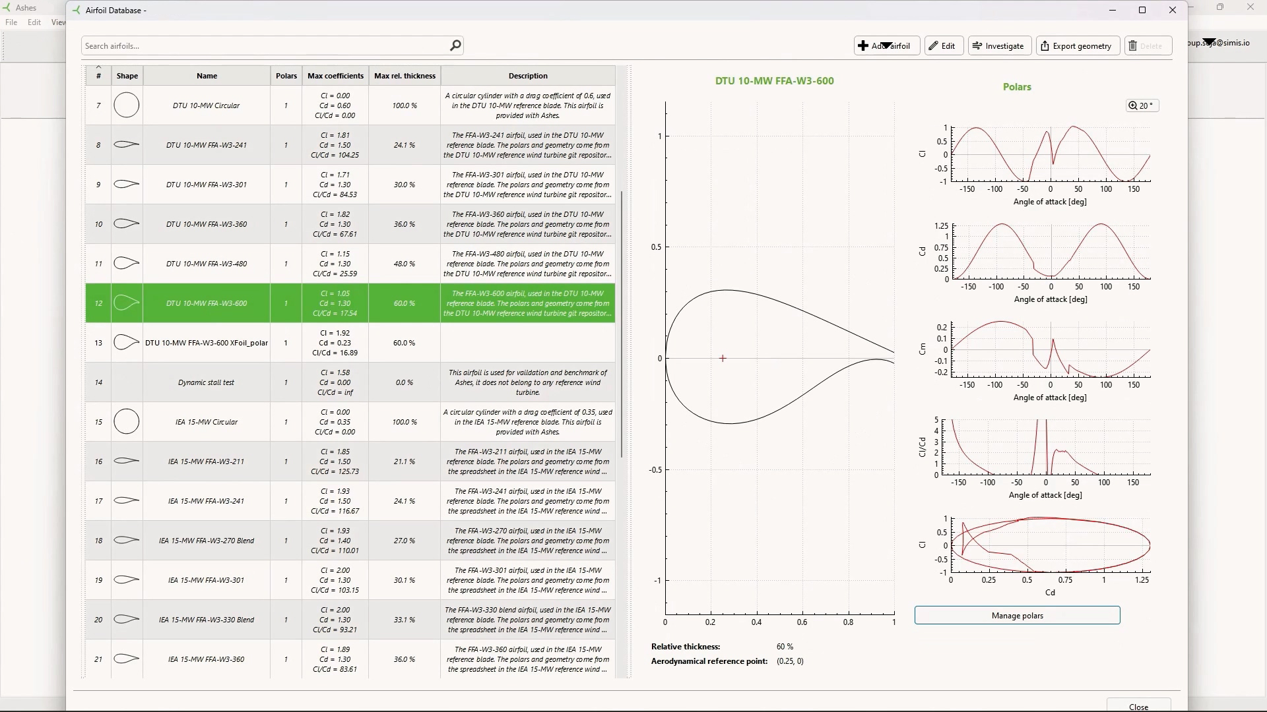Click the Manage polars button
Image resolution: width=1267 pixels, height=712 pixels.
(x=1017, y=615)
